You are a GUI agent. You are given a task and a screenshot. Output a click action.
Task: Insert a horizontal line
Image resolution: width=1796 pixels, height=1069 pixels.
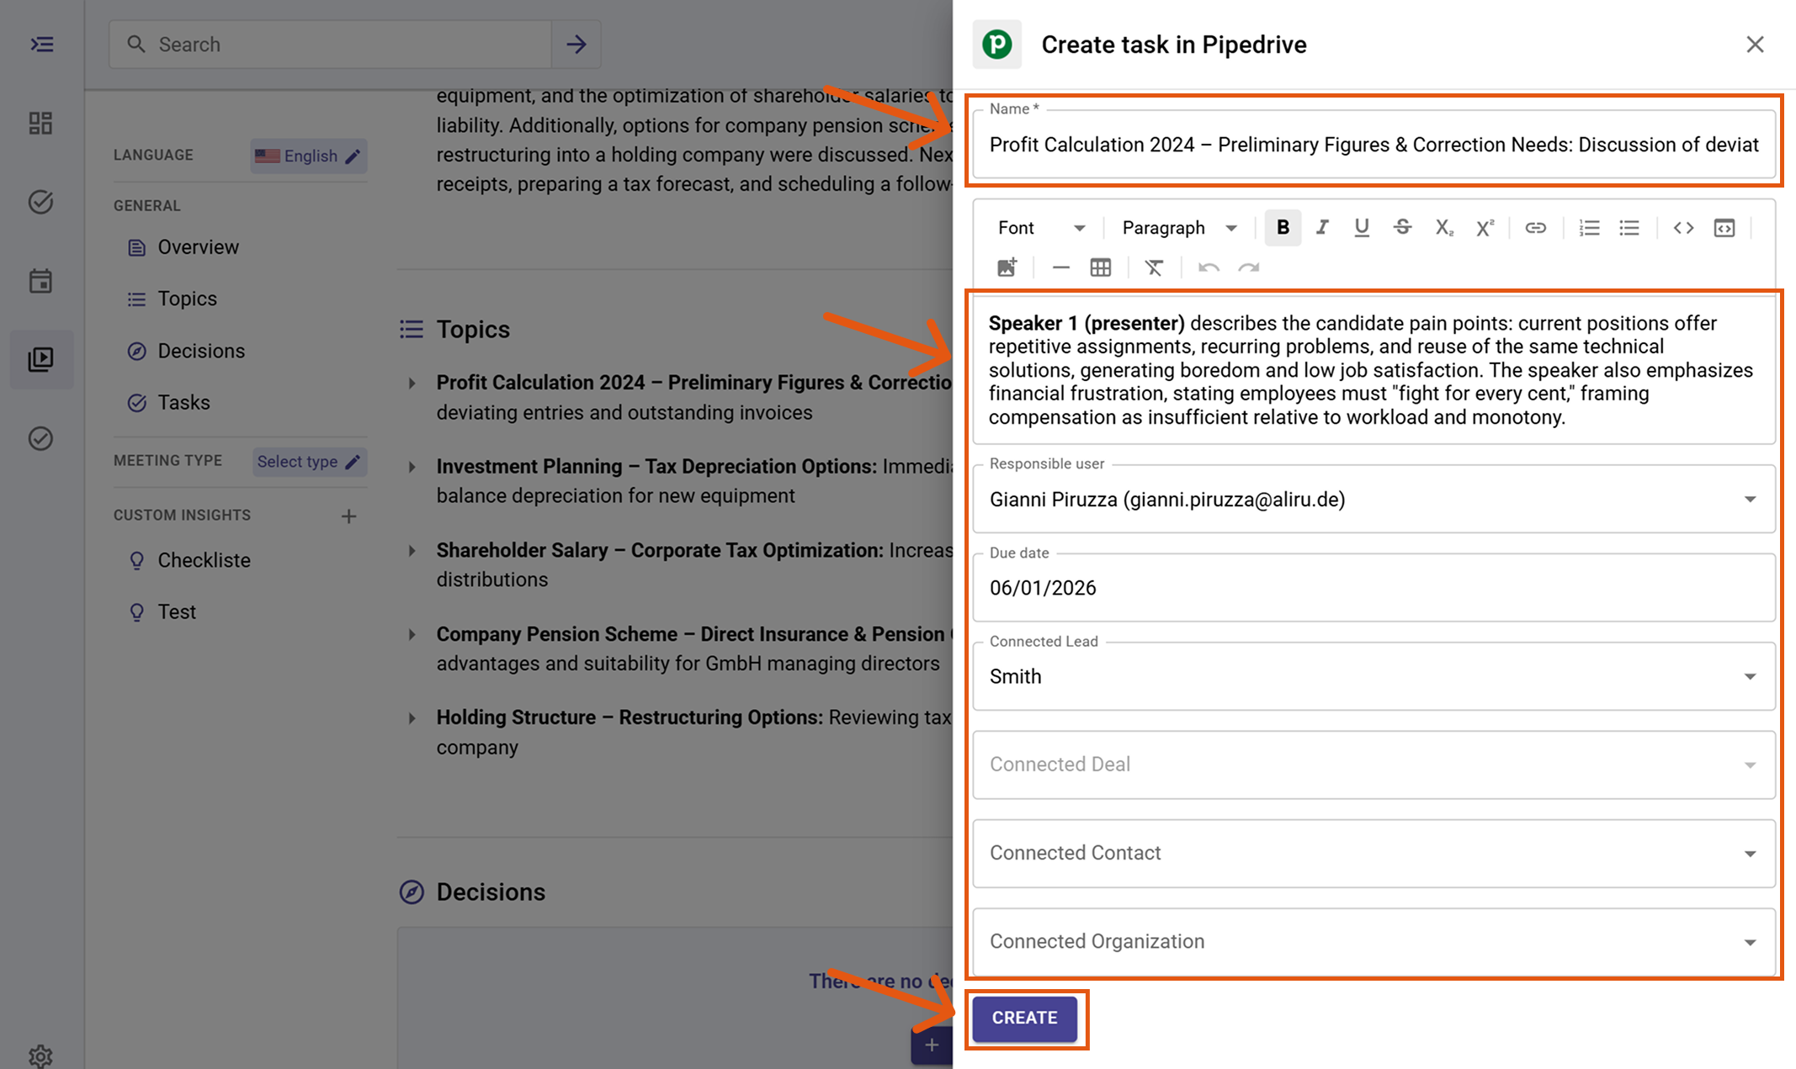coord(1060,267)
